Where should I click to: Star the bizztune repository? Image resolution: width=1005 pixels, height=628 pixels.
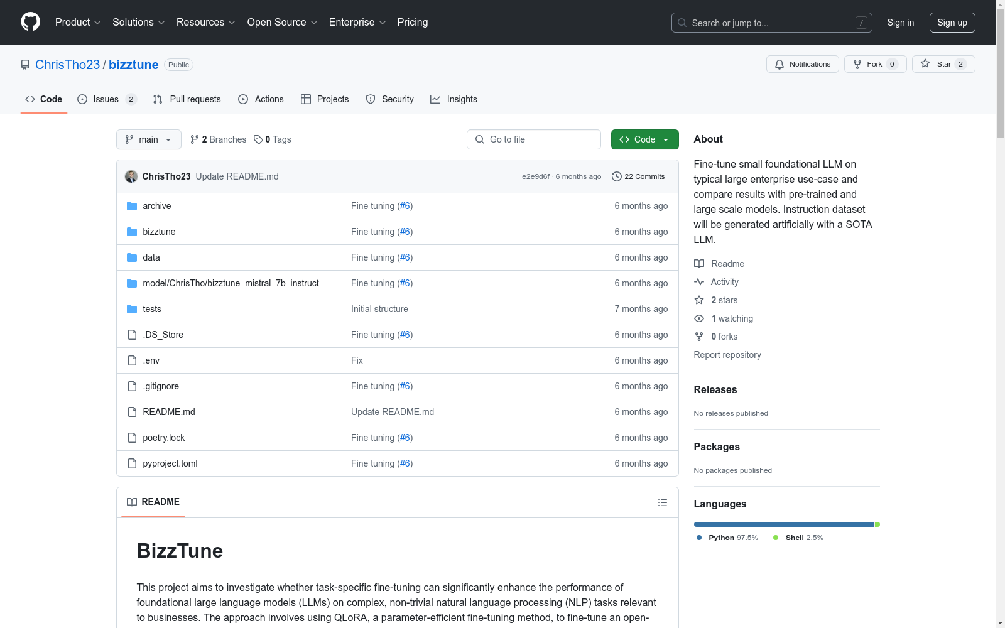point(943,64)
